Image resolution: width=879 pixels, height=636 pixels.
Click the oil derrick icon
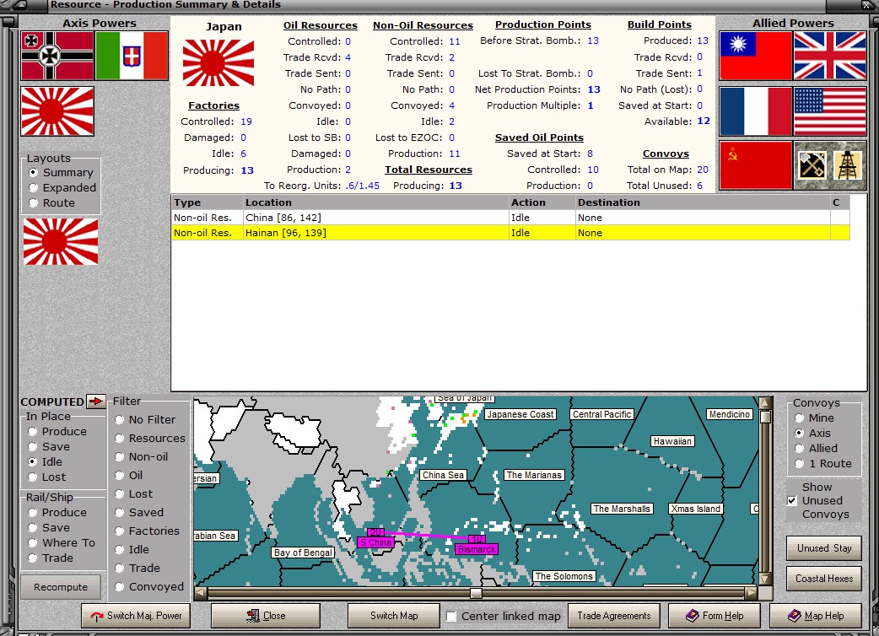847,165
